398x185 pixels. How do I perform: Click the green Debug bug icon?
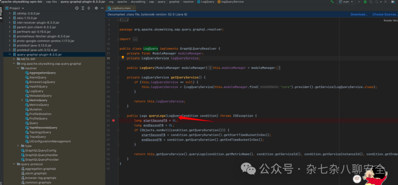[365, 2]
